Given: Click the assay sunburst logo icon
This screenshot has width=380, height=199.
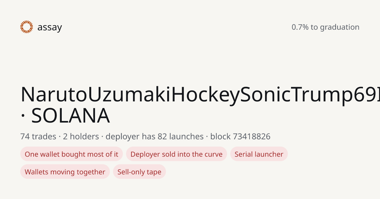Looking at the screenshot, I should pyautogui.click(x=27, y=27).
